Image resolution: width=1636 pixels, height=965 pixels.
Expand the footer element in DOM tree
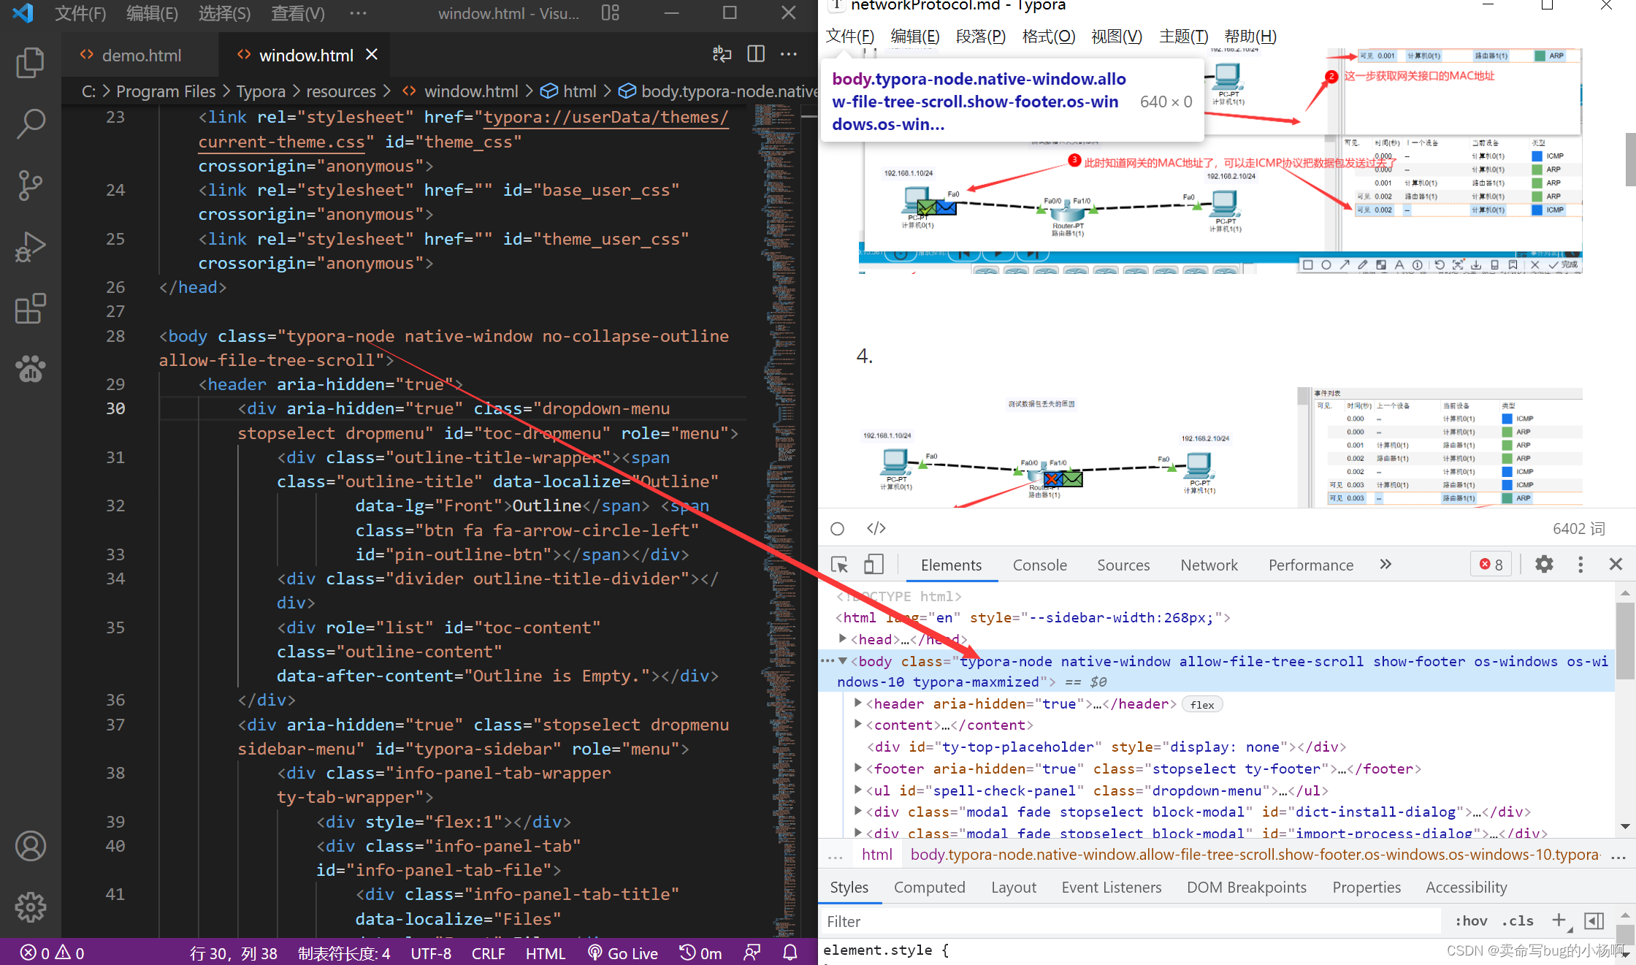pyautogui.click(x=859, y=768)
